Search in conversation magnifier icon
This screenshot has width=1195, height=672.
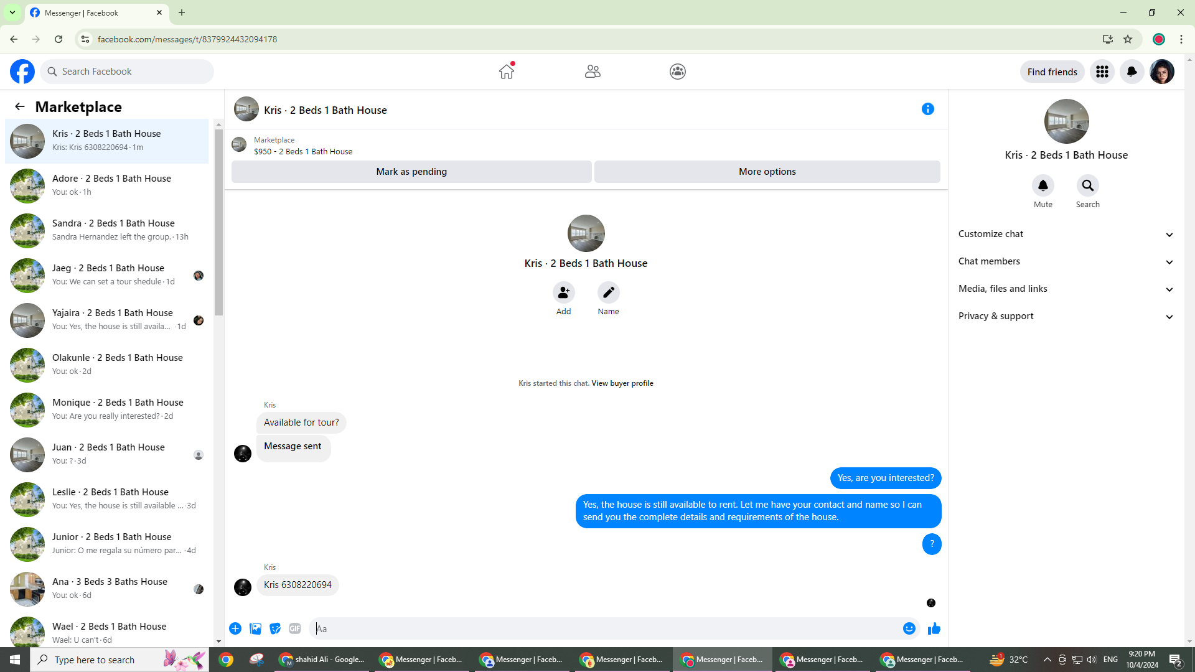click(x=1088, y=185)
